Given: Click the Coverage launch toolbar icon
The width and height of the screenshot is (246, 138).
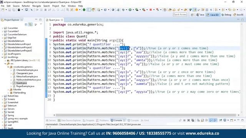Looking at the screenshot, I should [x=137, y=10].
